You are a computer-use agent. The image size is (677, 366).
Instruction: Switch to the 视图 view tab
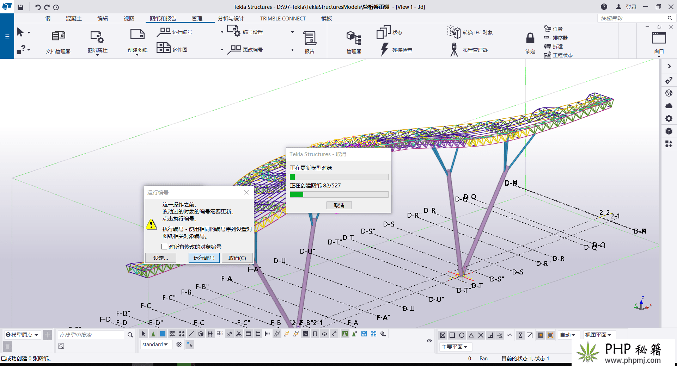(x=129, y=18)
